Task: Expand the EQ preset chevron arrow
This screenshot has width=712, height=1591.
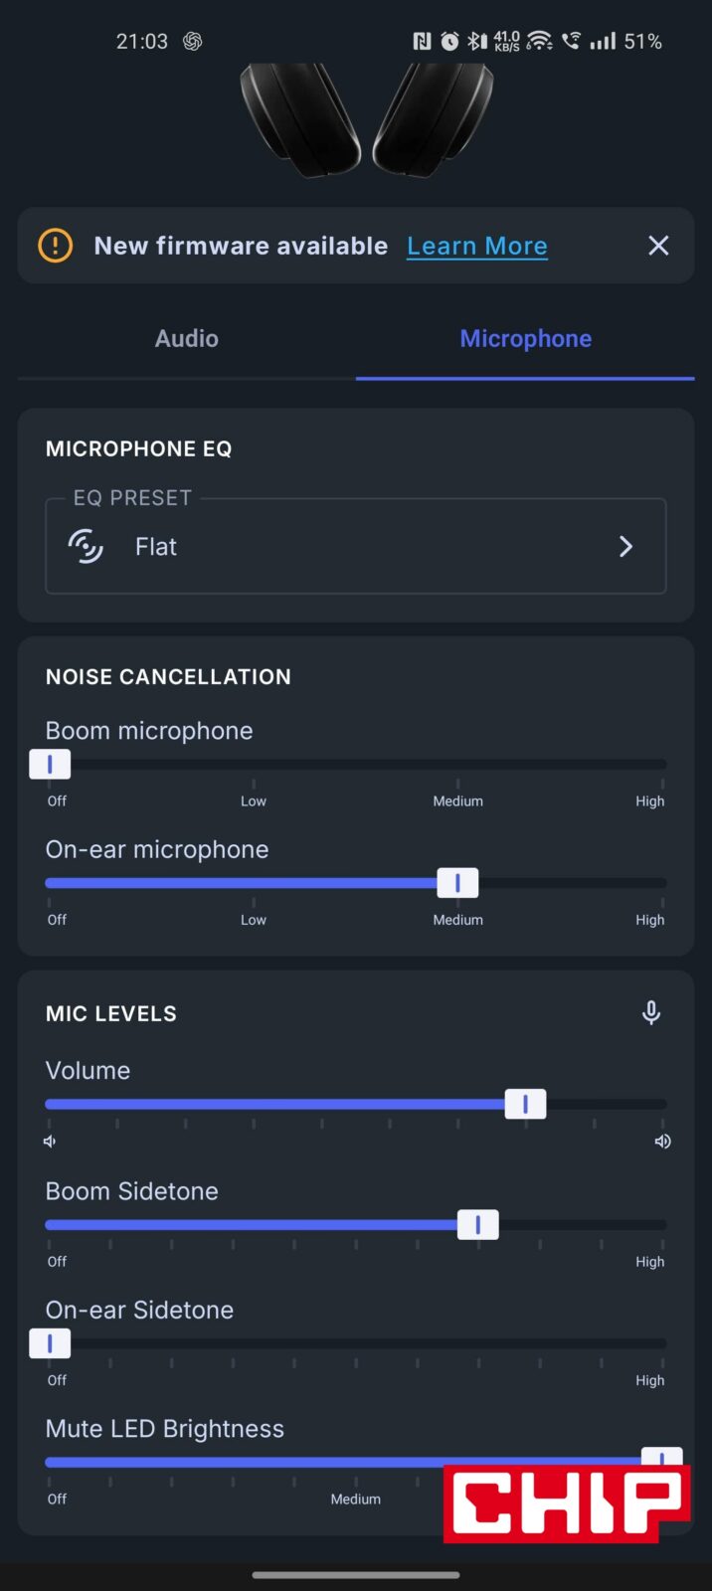Action: (625, 546)
